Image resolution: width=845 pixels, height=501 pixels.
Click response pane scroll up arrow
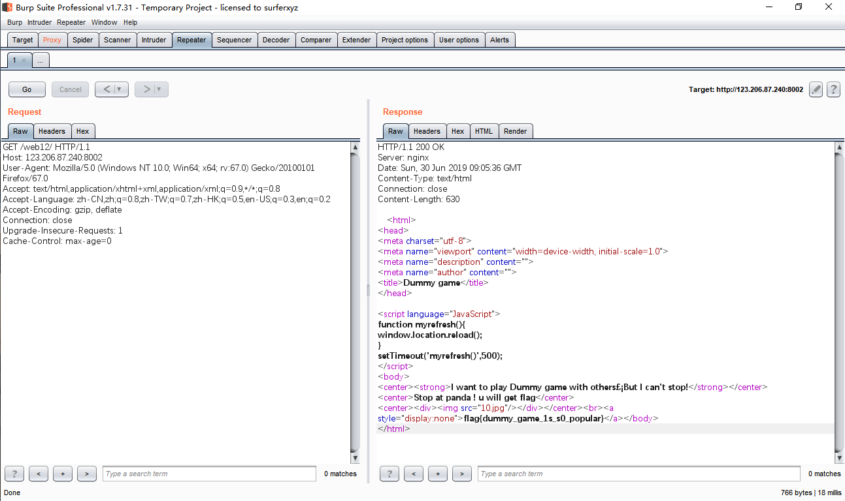click(x=840, y=147)
